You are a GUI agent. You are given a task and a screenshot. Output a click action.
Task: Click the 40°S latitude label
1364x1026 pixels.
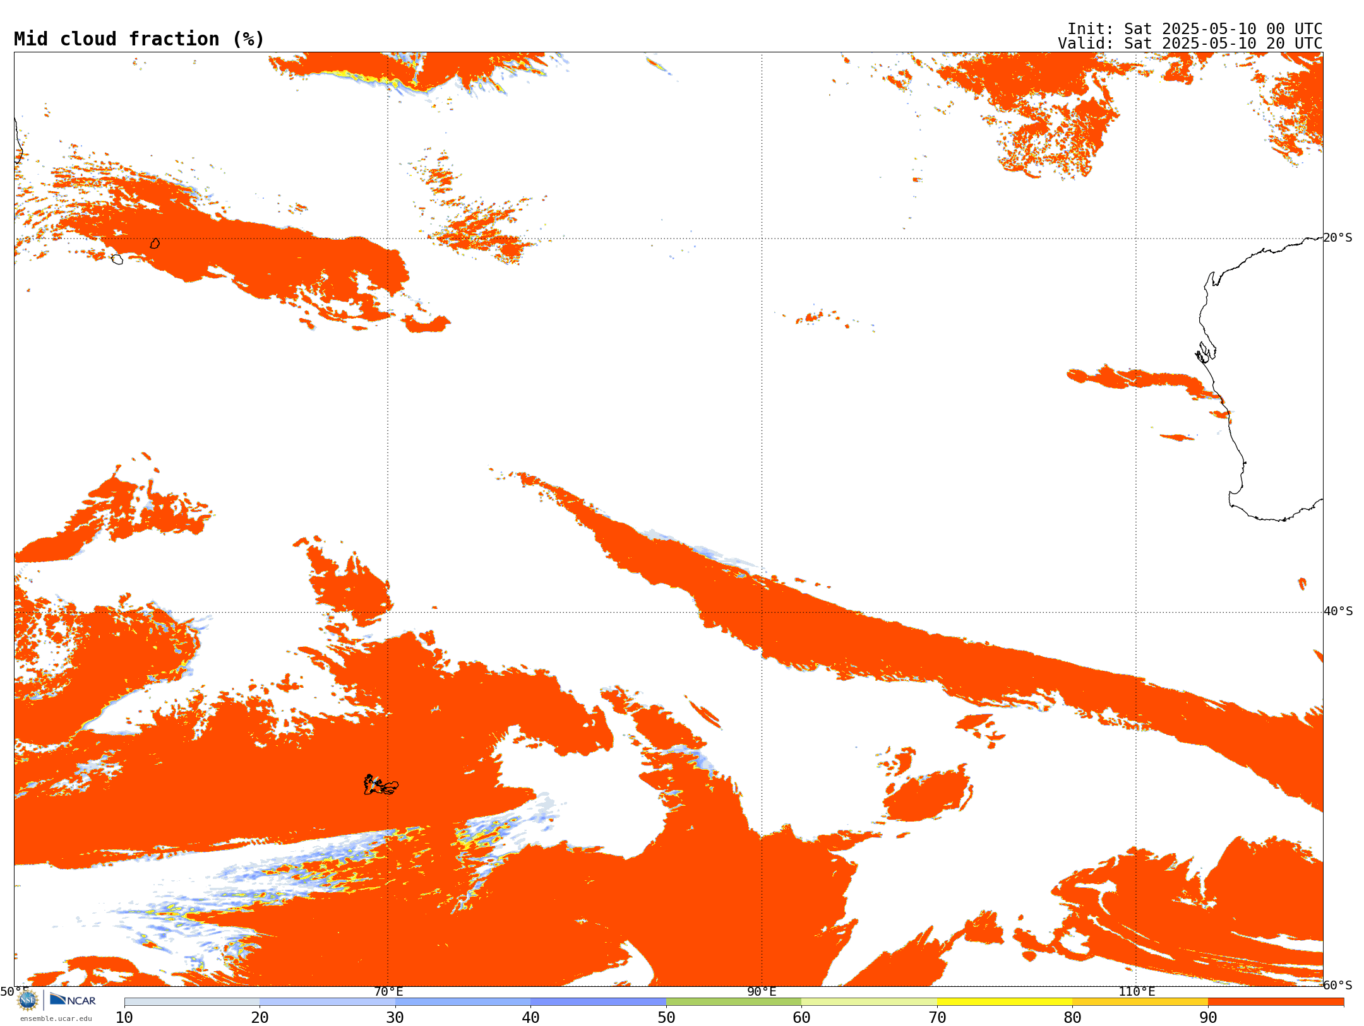click(1338, 611)
